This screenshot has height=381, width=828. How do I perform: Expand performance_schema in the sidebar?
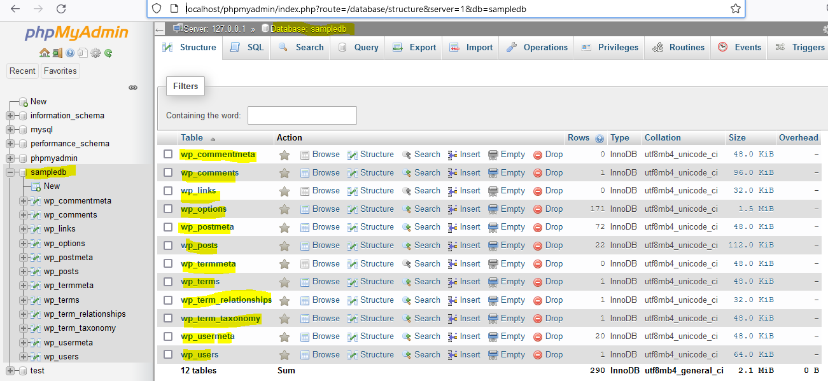coord(10,144)
